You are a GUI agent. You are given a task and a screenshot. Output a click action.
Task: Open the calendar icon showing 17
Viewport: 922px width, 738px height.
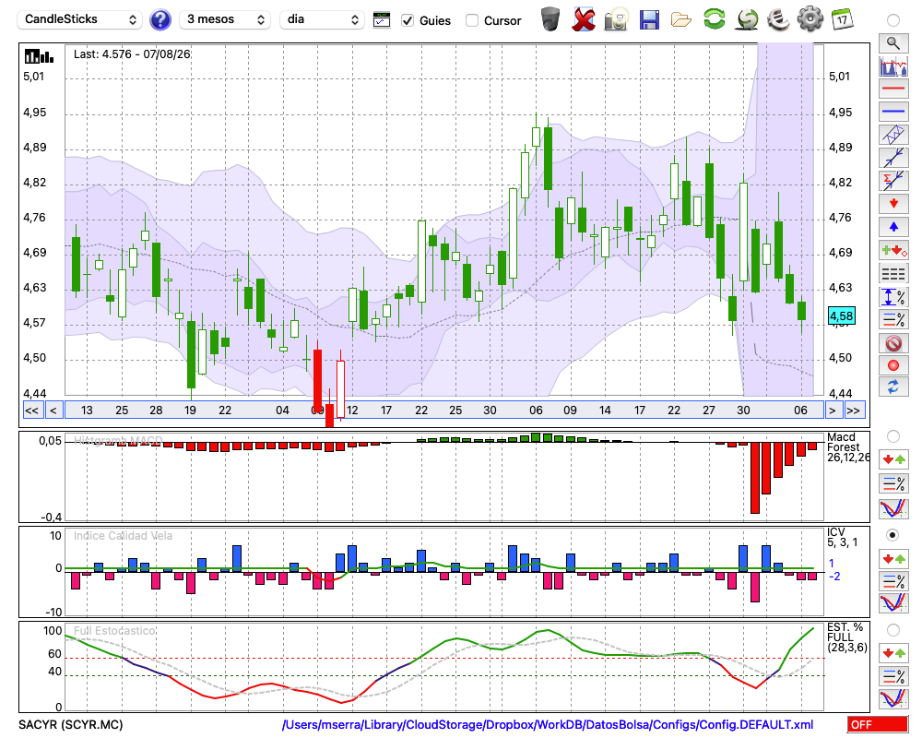coord(842,19)
